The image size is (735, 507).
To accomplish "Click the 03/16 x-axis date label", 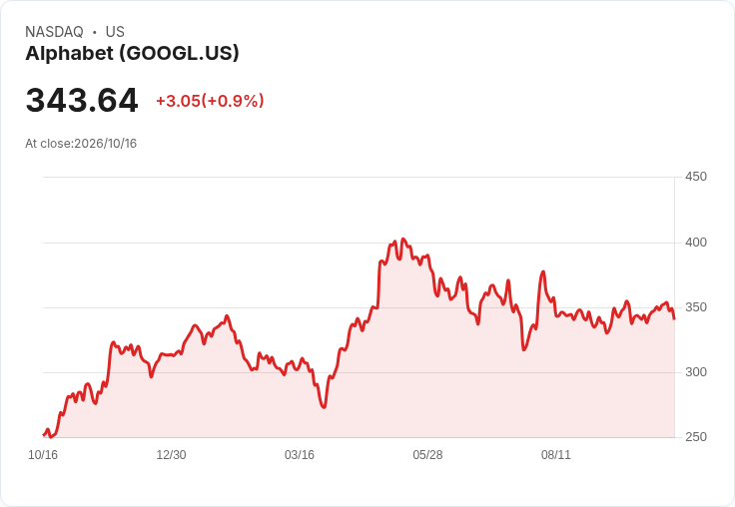I will [300, 455].
